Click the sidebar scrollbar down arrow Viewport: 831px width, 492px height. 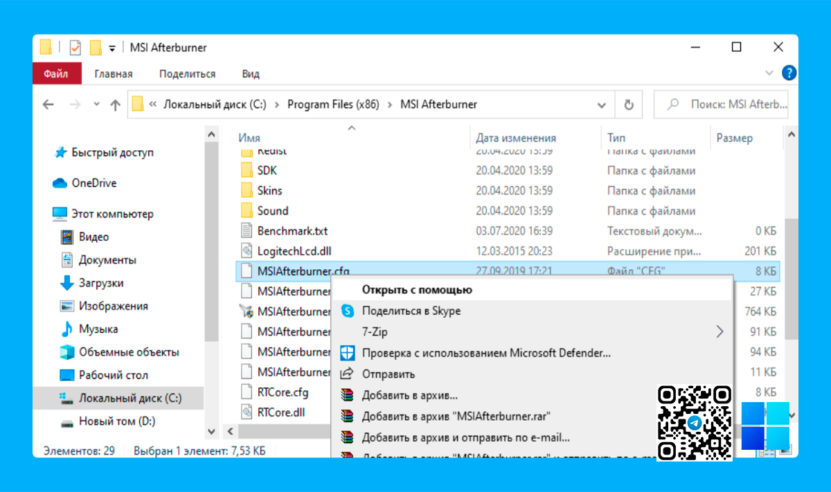pos(212,431)
